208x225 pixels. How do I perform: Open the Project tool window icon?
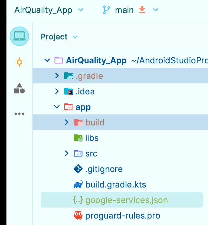tap(19, 36)
